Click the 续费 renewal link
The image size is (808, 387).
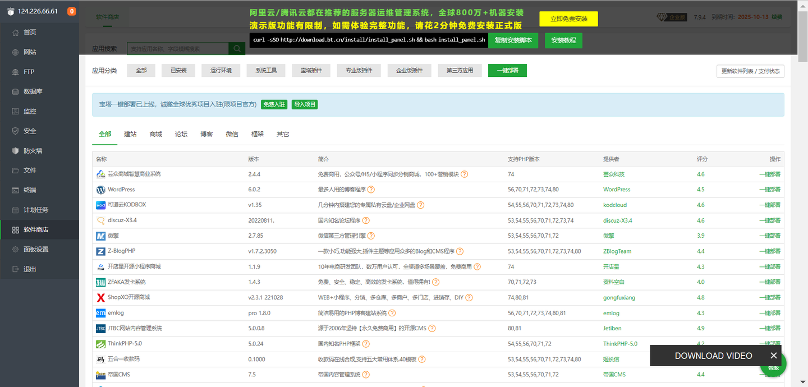[x=777, y=17]
